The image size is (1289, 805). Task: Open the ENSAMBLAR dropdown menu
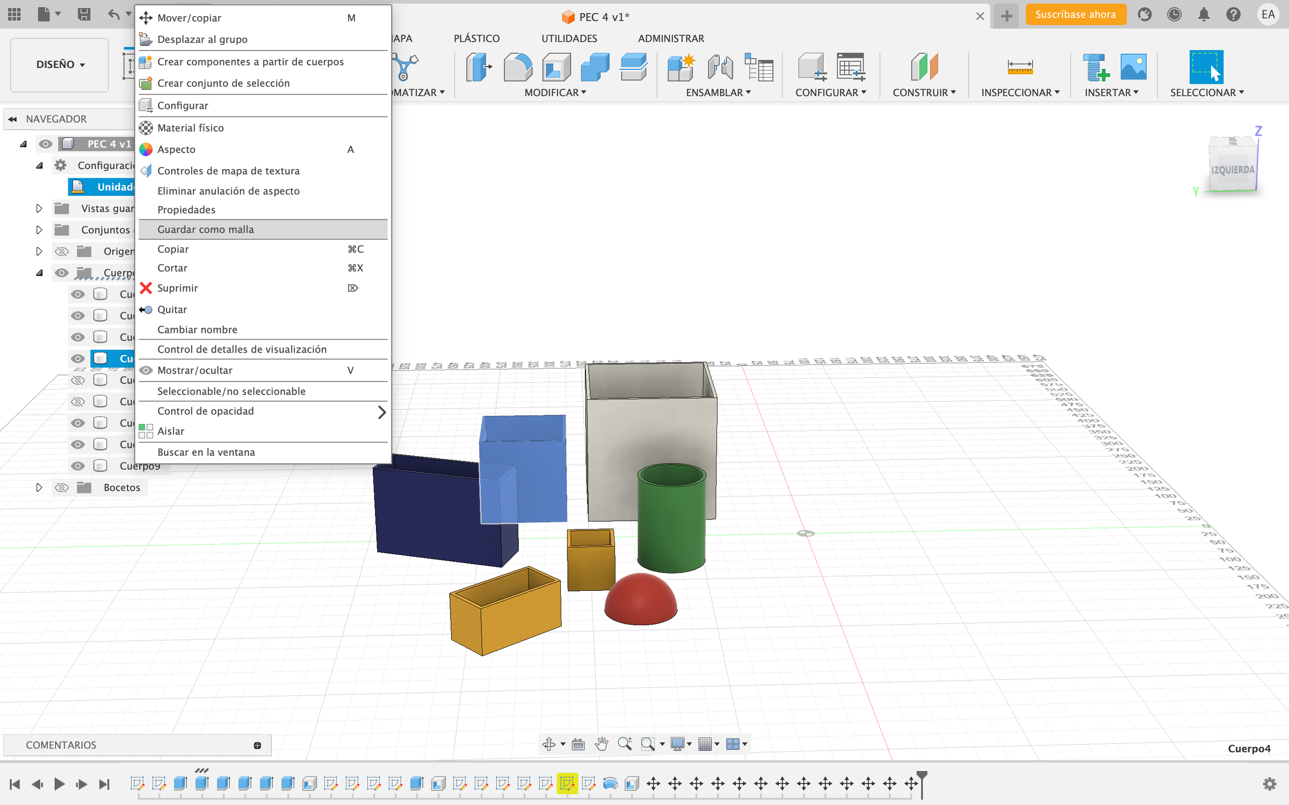point(718,92)
